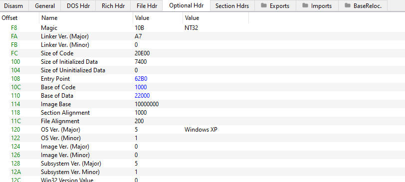Select the Subsystem Ver. Minor) row name
The width and height of the screenshot is (405, 182).
70,172
